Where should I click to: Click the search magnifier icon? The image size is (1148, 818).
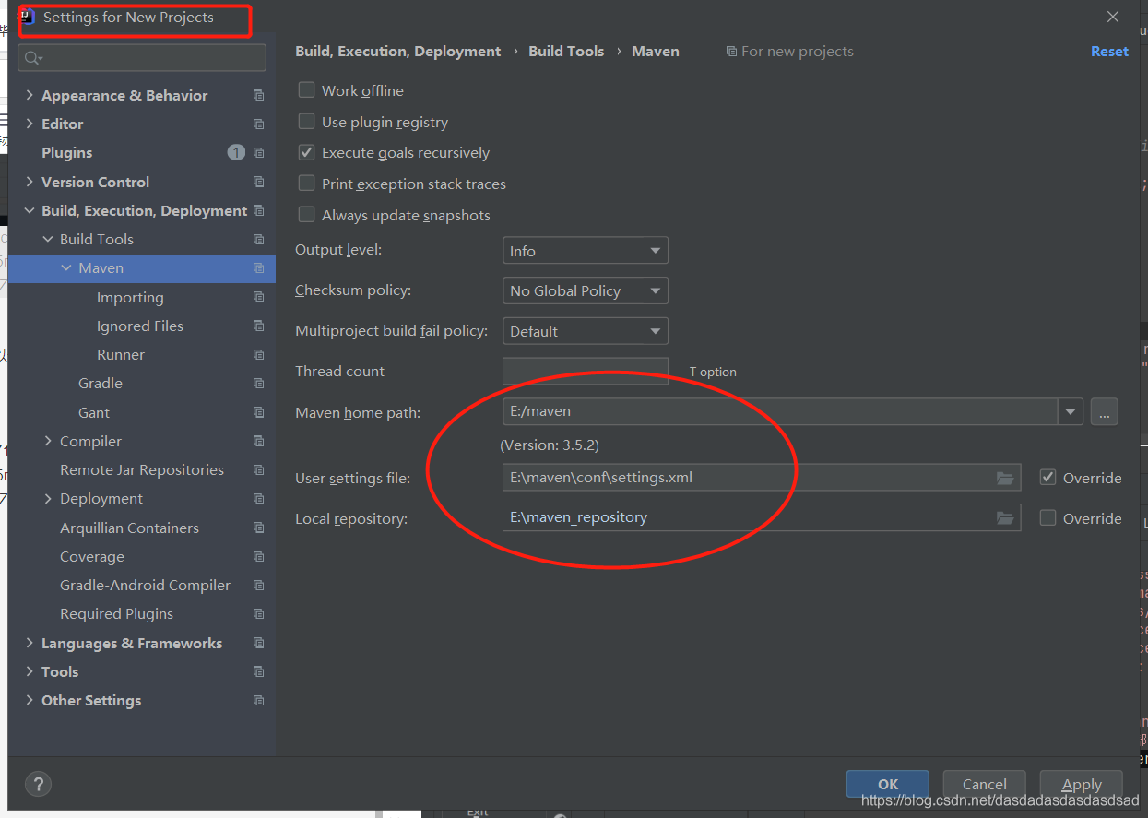(32, 58)
